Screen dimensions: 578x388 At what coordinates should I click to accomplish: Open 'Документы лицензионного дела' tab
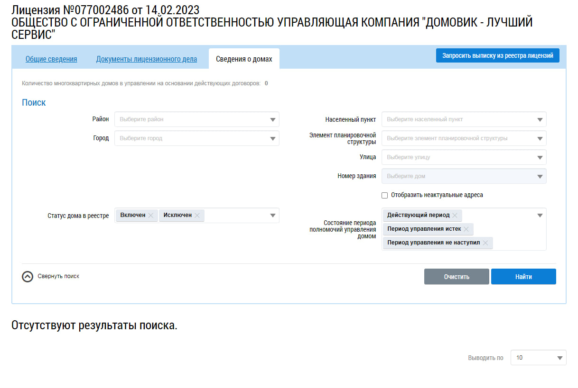coord(146,59)
